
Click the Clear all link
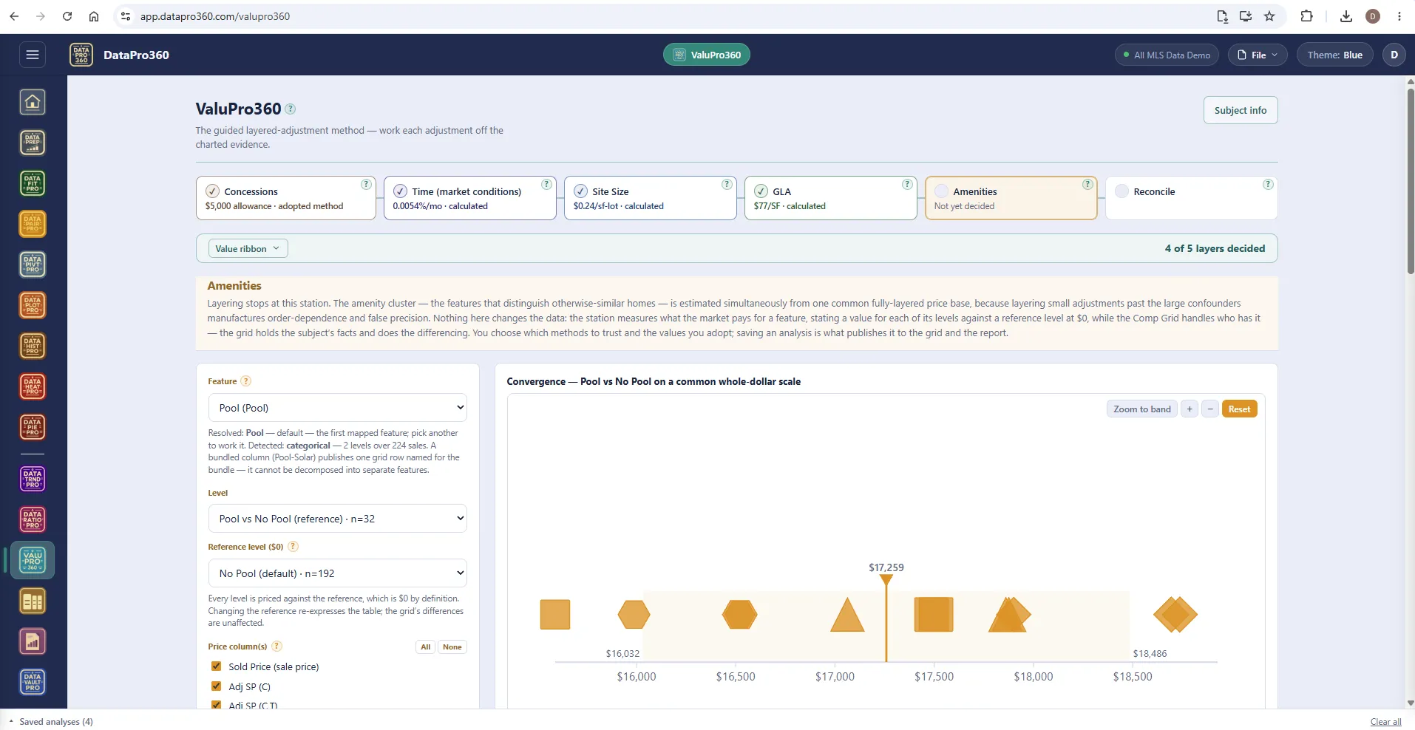click(1385, 722)
